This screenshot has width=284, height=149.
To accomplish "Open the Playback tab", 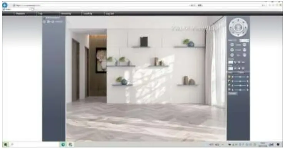I will (x=20, y=13).
